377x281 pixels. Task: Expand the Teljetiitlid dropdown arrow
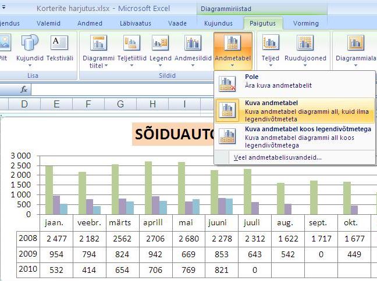click(131, 65)
